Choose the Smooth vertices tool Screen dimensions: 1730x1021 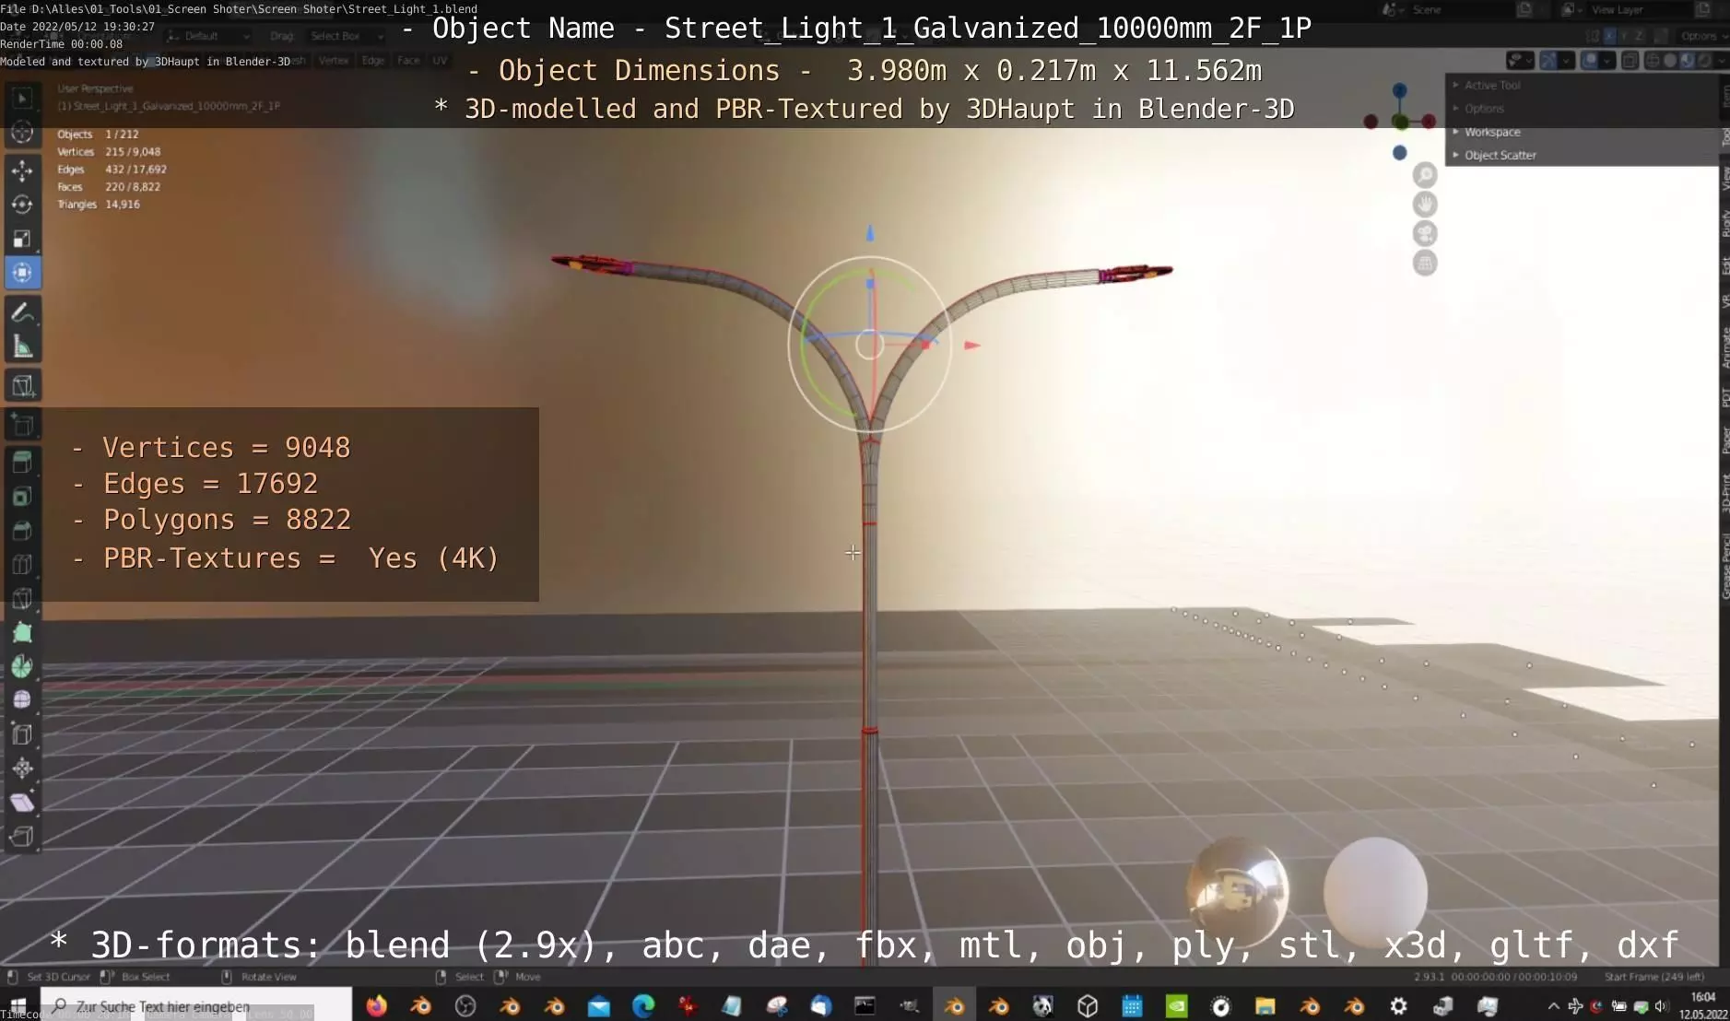[22, 700]
